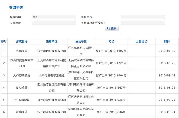Select operator 江苏凯顺科技有限公司
This screenshot has width=179, height=118.
(81, 51)
